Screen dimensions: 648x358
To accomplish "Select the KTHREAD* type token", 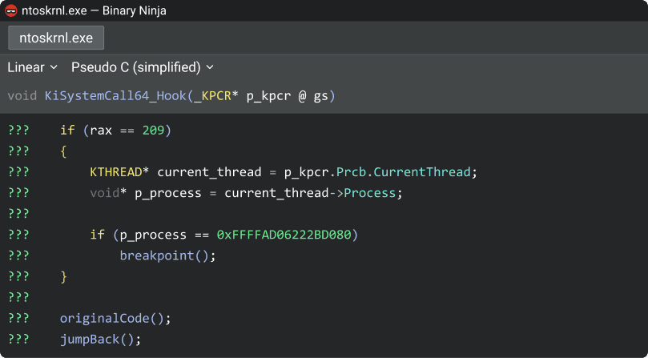I will click(x=120, y=172).
